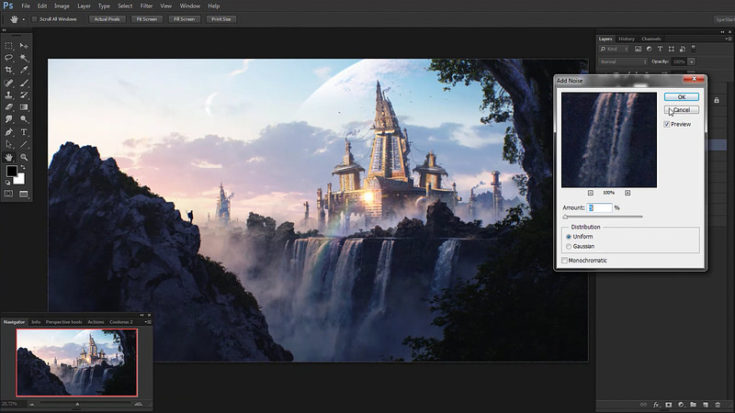735x413 pixels.
Task: Toggle Scroll All Windows checkbox
Action: (x=34, y=19)
